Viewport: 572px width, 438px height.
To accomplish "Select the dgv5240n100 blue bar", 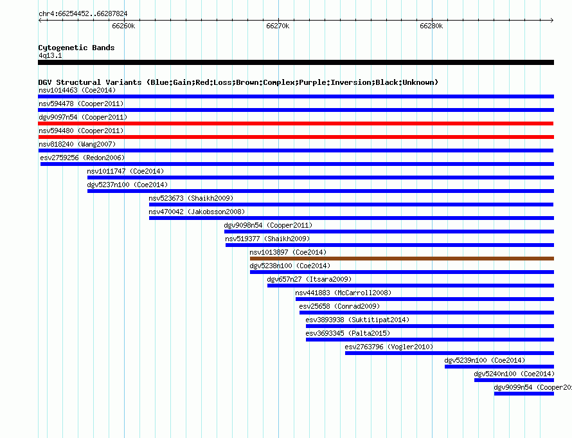I will point(514,380).
